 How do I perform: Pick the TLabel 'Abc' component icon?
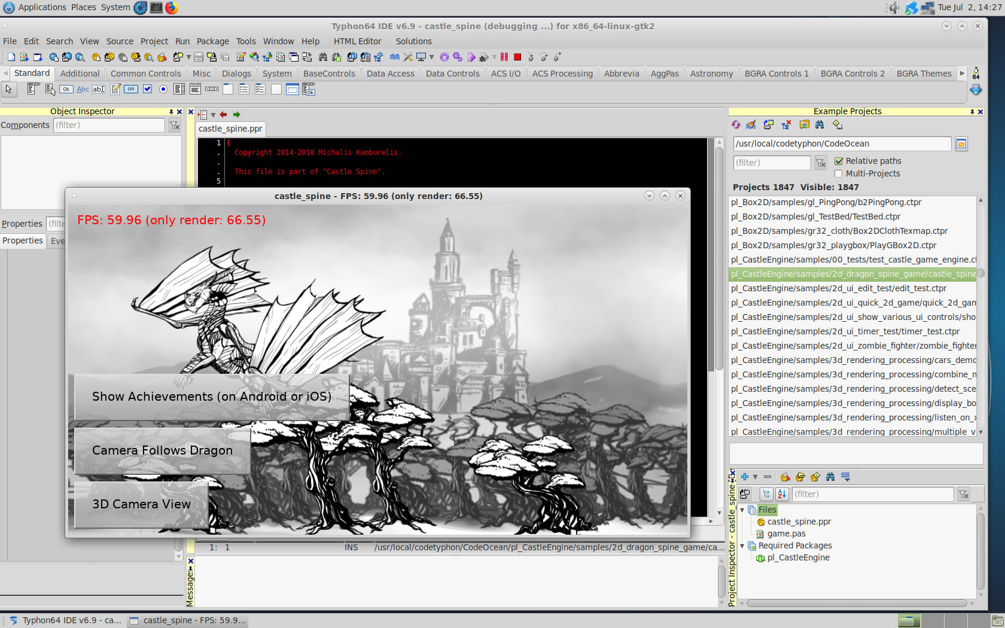pos(83,89)
